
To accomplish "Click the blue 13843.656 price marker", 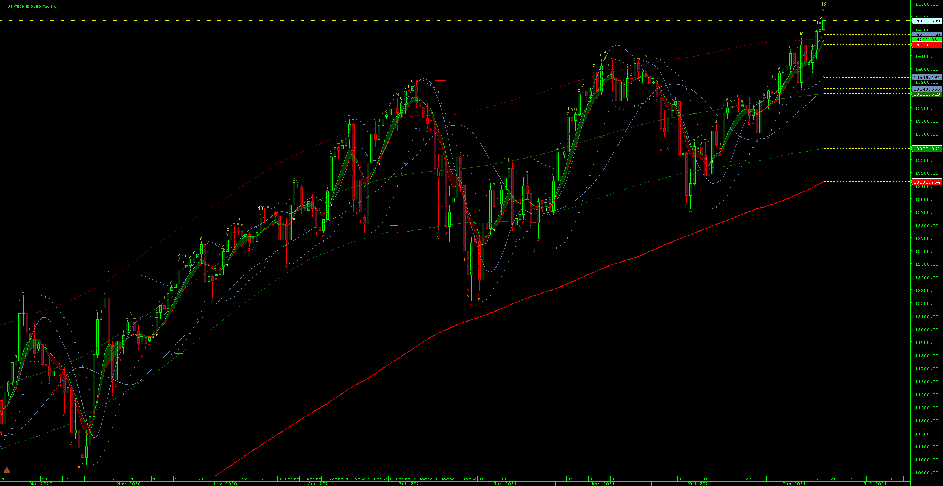I will 926,89.
